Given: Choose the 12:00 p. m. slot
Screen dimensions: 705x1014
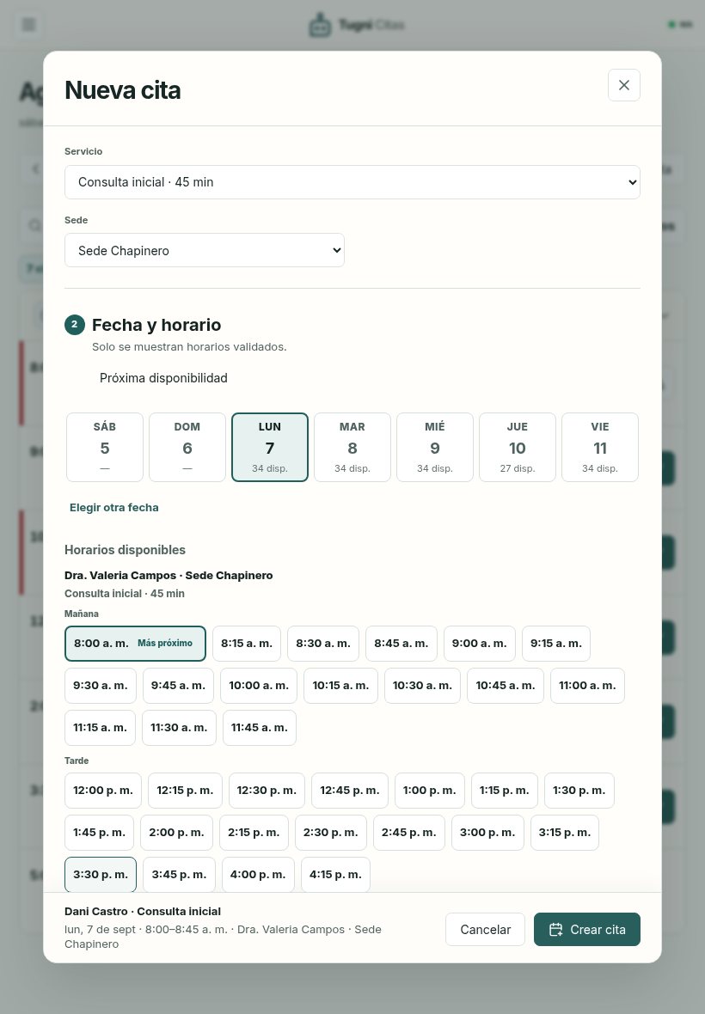Looking at the screenshot, I should [103, 791].
